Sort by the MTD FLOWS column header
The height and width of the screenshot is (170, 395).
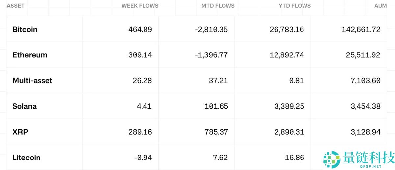pos(218,6)
